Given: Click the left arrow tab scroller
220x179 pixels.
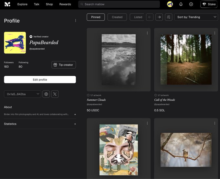Looking at the screenshot, I should click(150, 17).
